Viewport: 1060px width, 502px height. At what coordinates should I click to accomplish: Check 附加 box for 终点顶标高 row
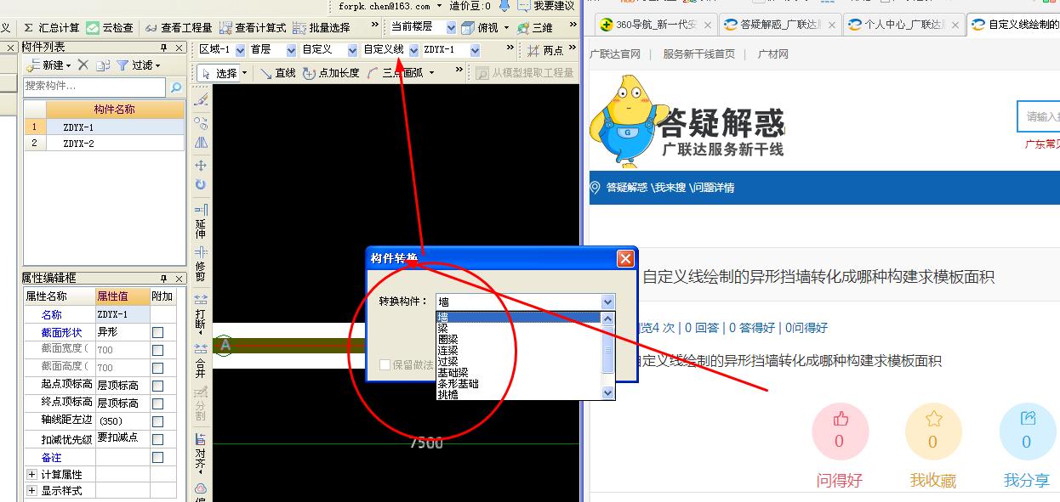157,403
